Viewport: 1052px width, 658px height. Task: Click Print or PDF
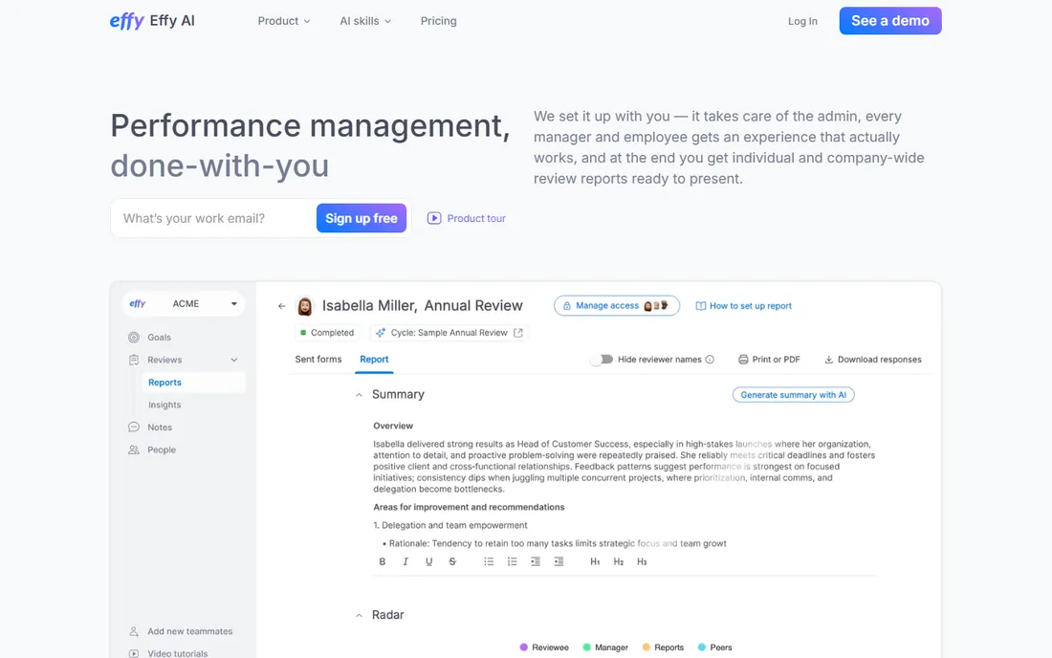coord(769,360)
